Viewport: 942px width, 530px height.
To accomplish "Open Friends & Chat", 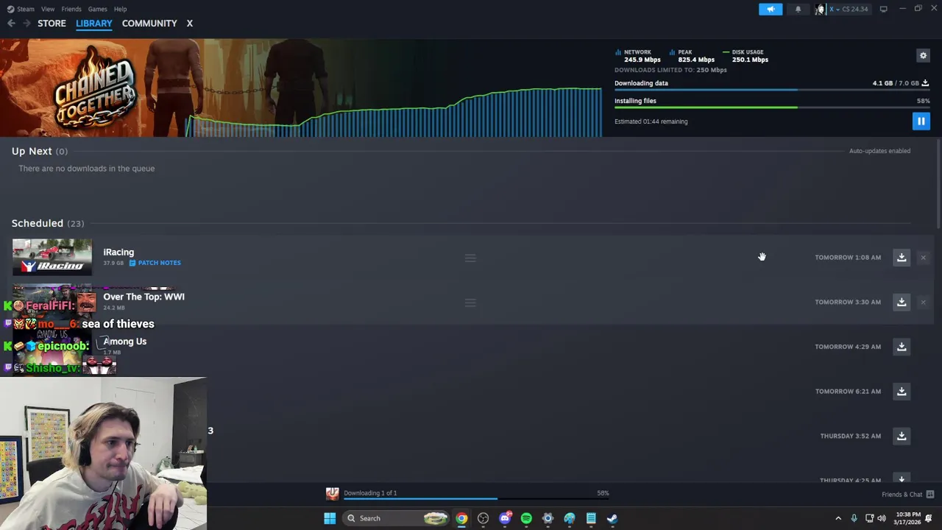I will 907,495.
